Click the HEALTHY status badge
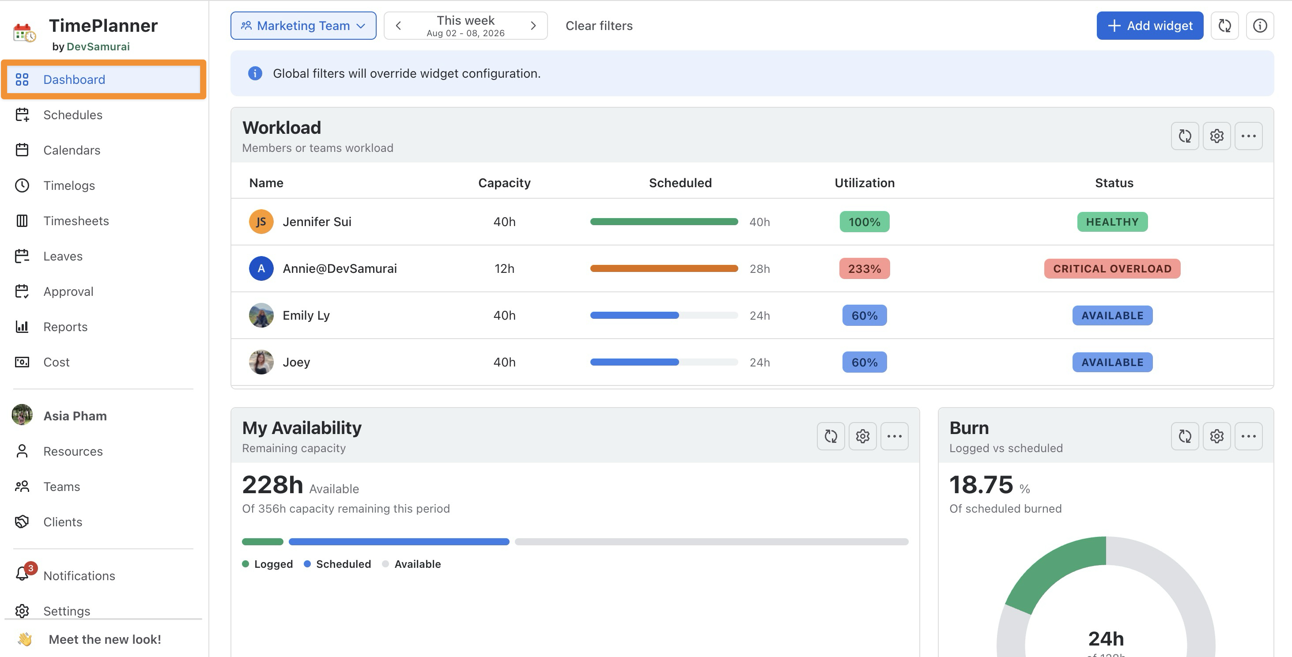The height and width of the screenshot is (657, 1292). [1112, 222]
